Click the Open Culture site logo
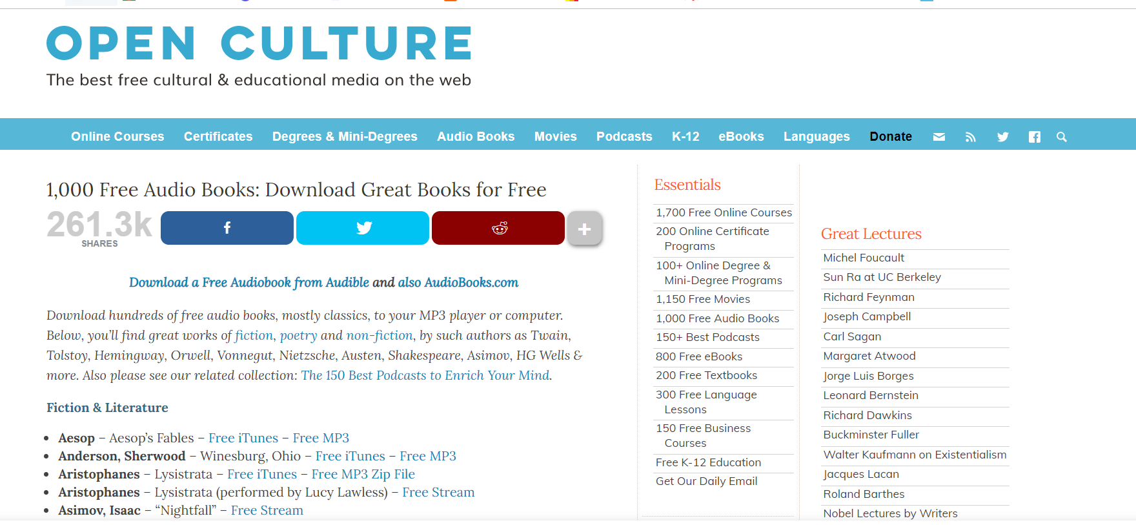Screen dimensions: 1136x525 coord(259,44)
